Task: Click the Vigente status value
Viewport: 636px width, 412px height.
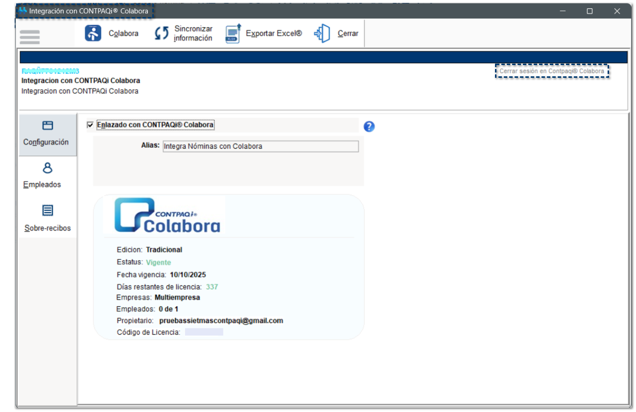Action: coord(159,262)
